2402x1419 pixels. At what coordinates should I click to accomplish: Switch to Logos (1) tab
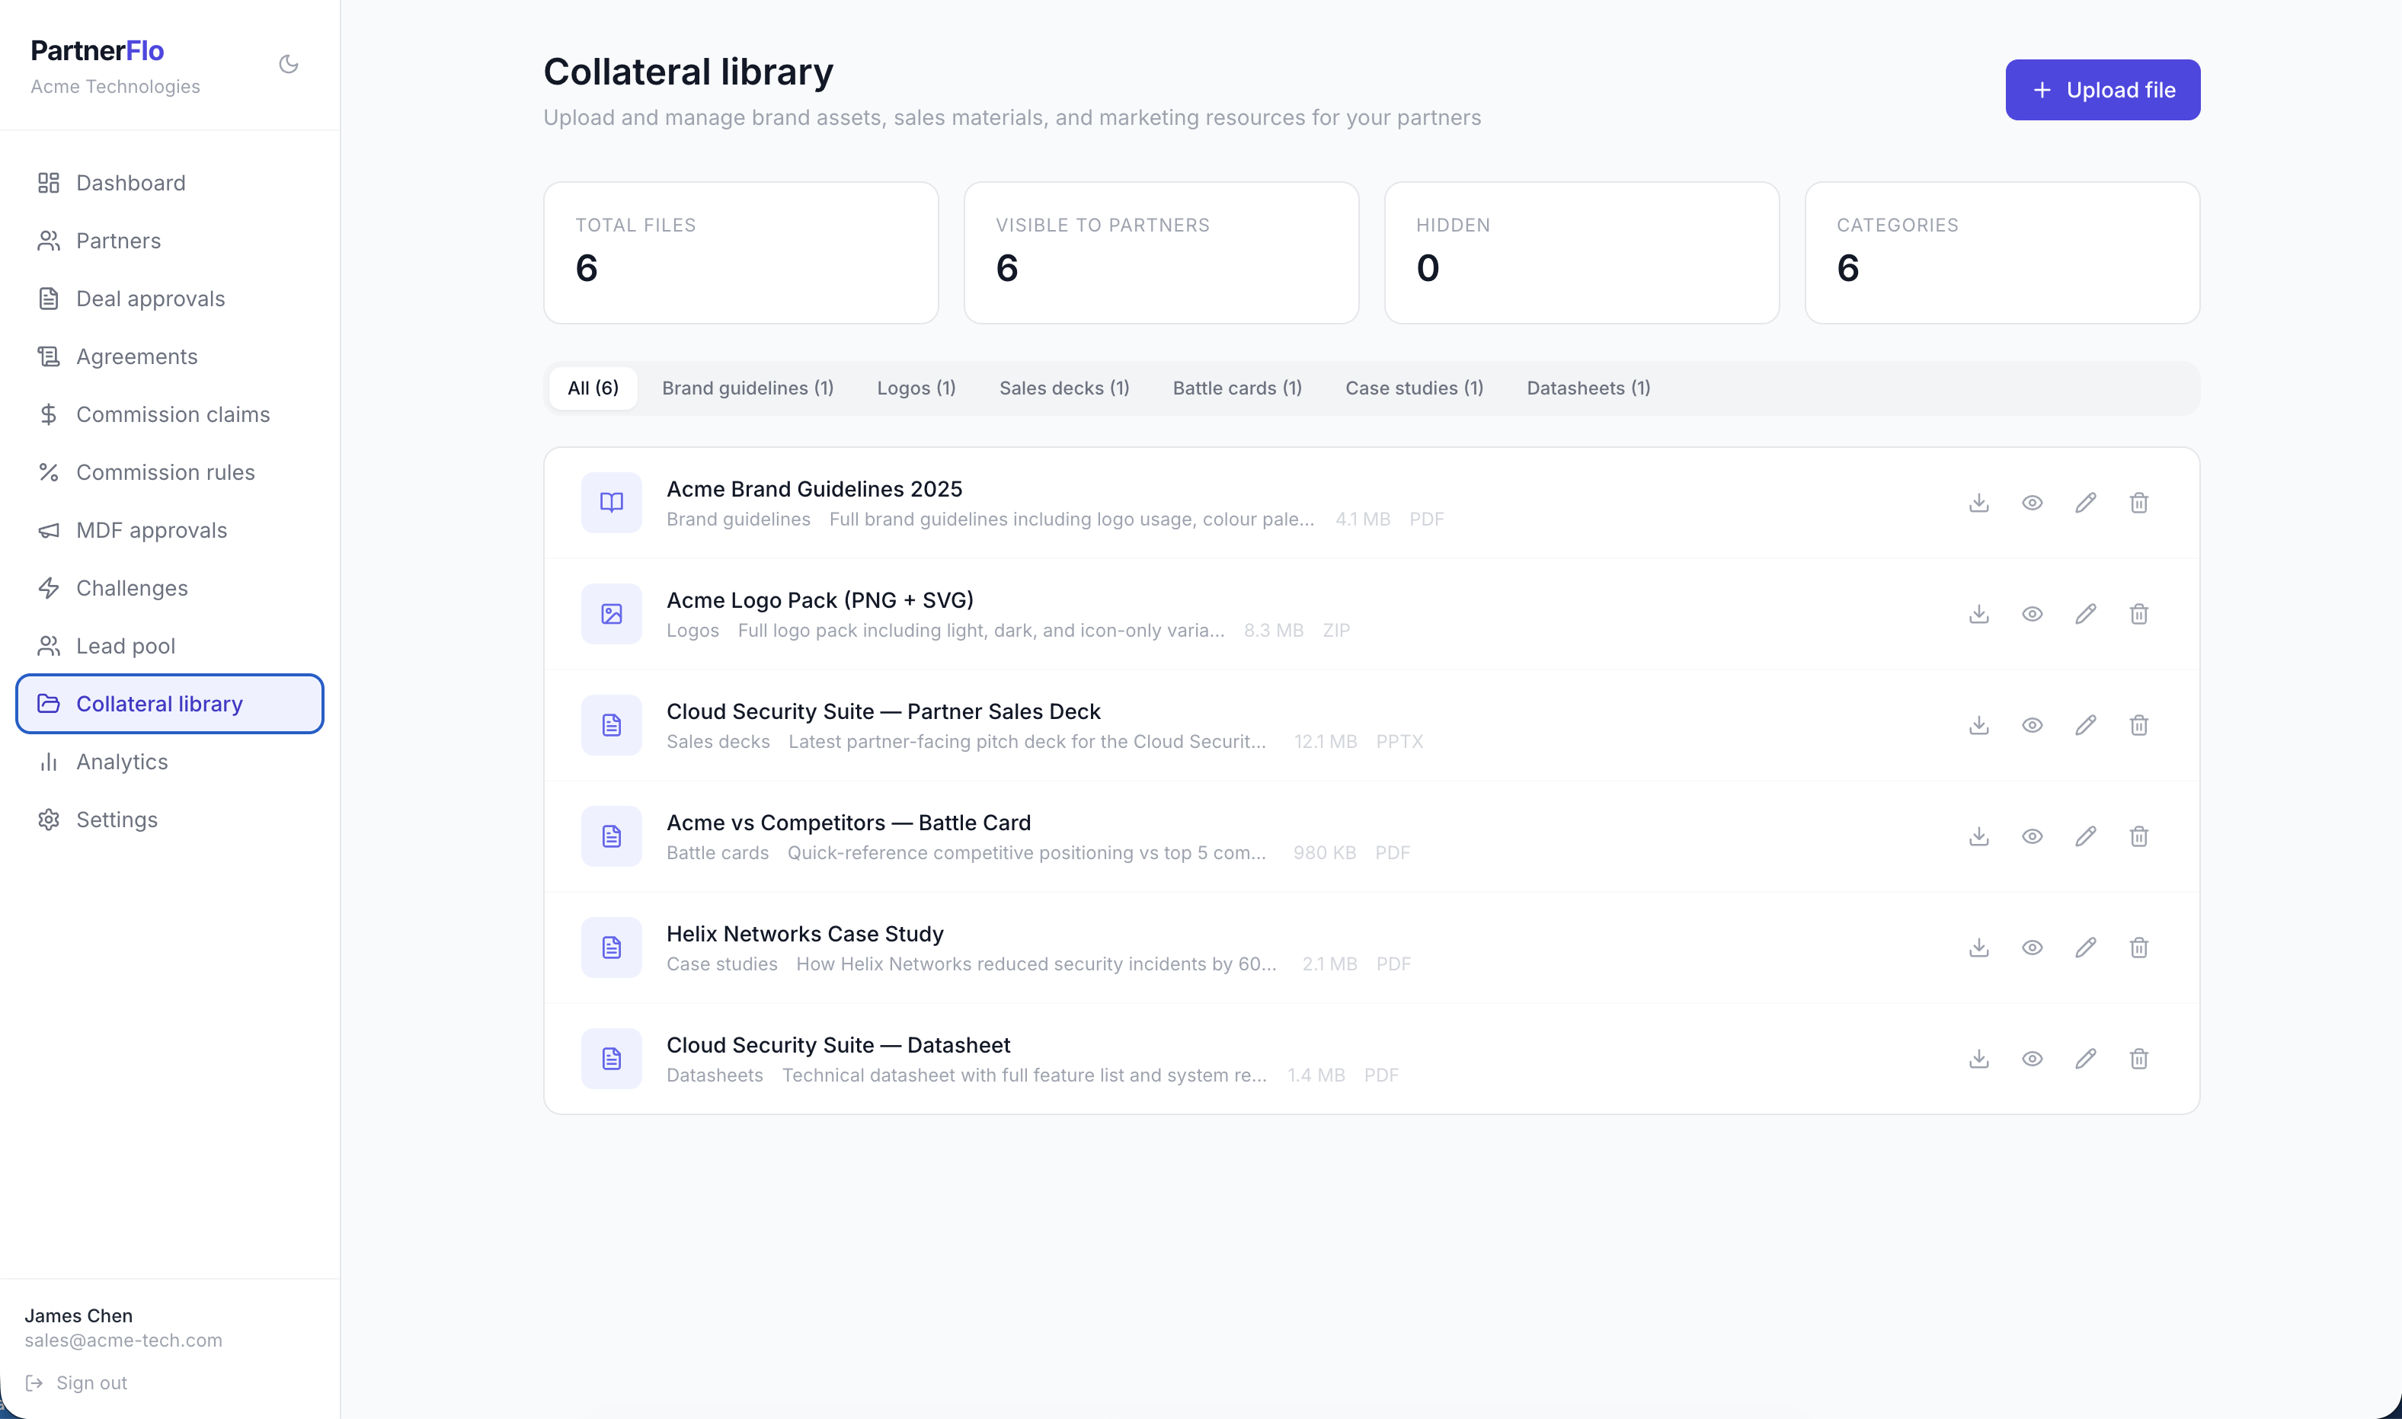[x=916, y=388]
